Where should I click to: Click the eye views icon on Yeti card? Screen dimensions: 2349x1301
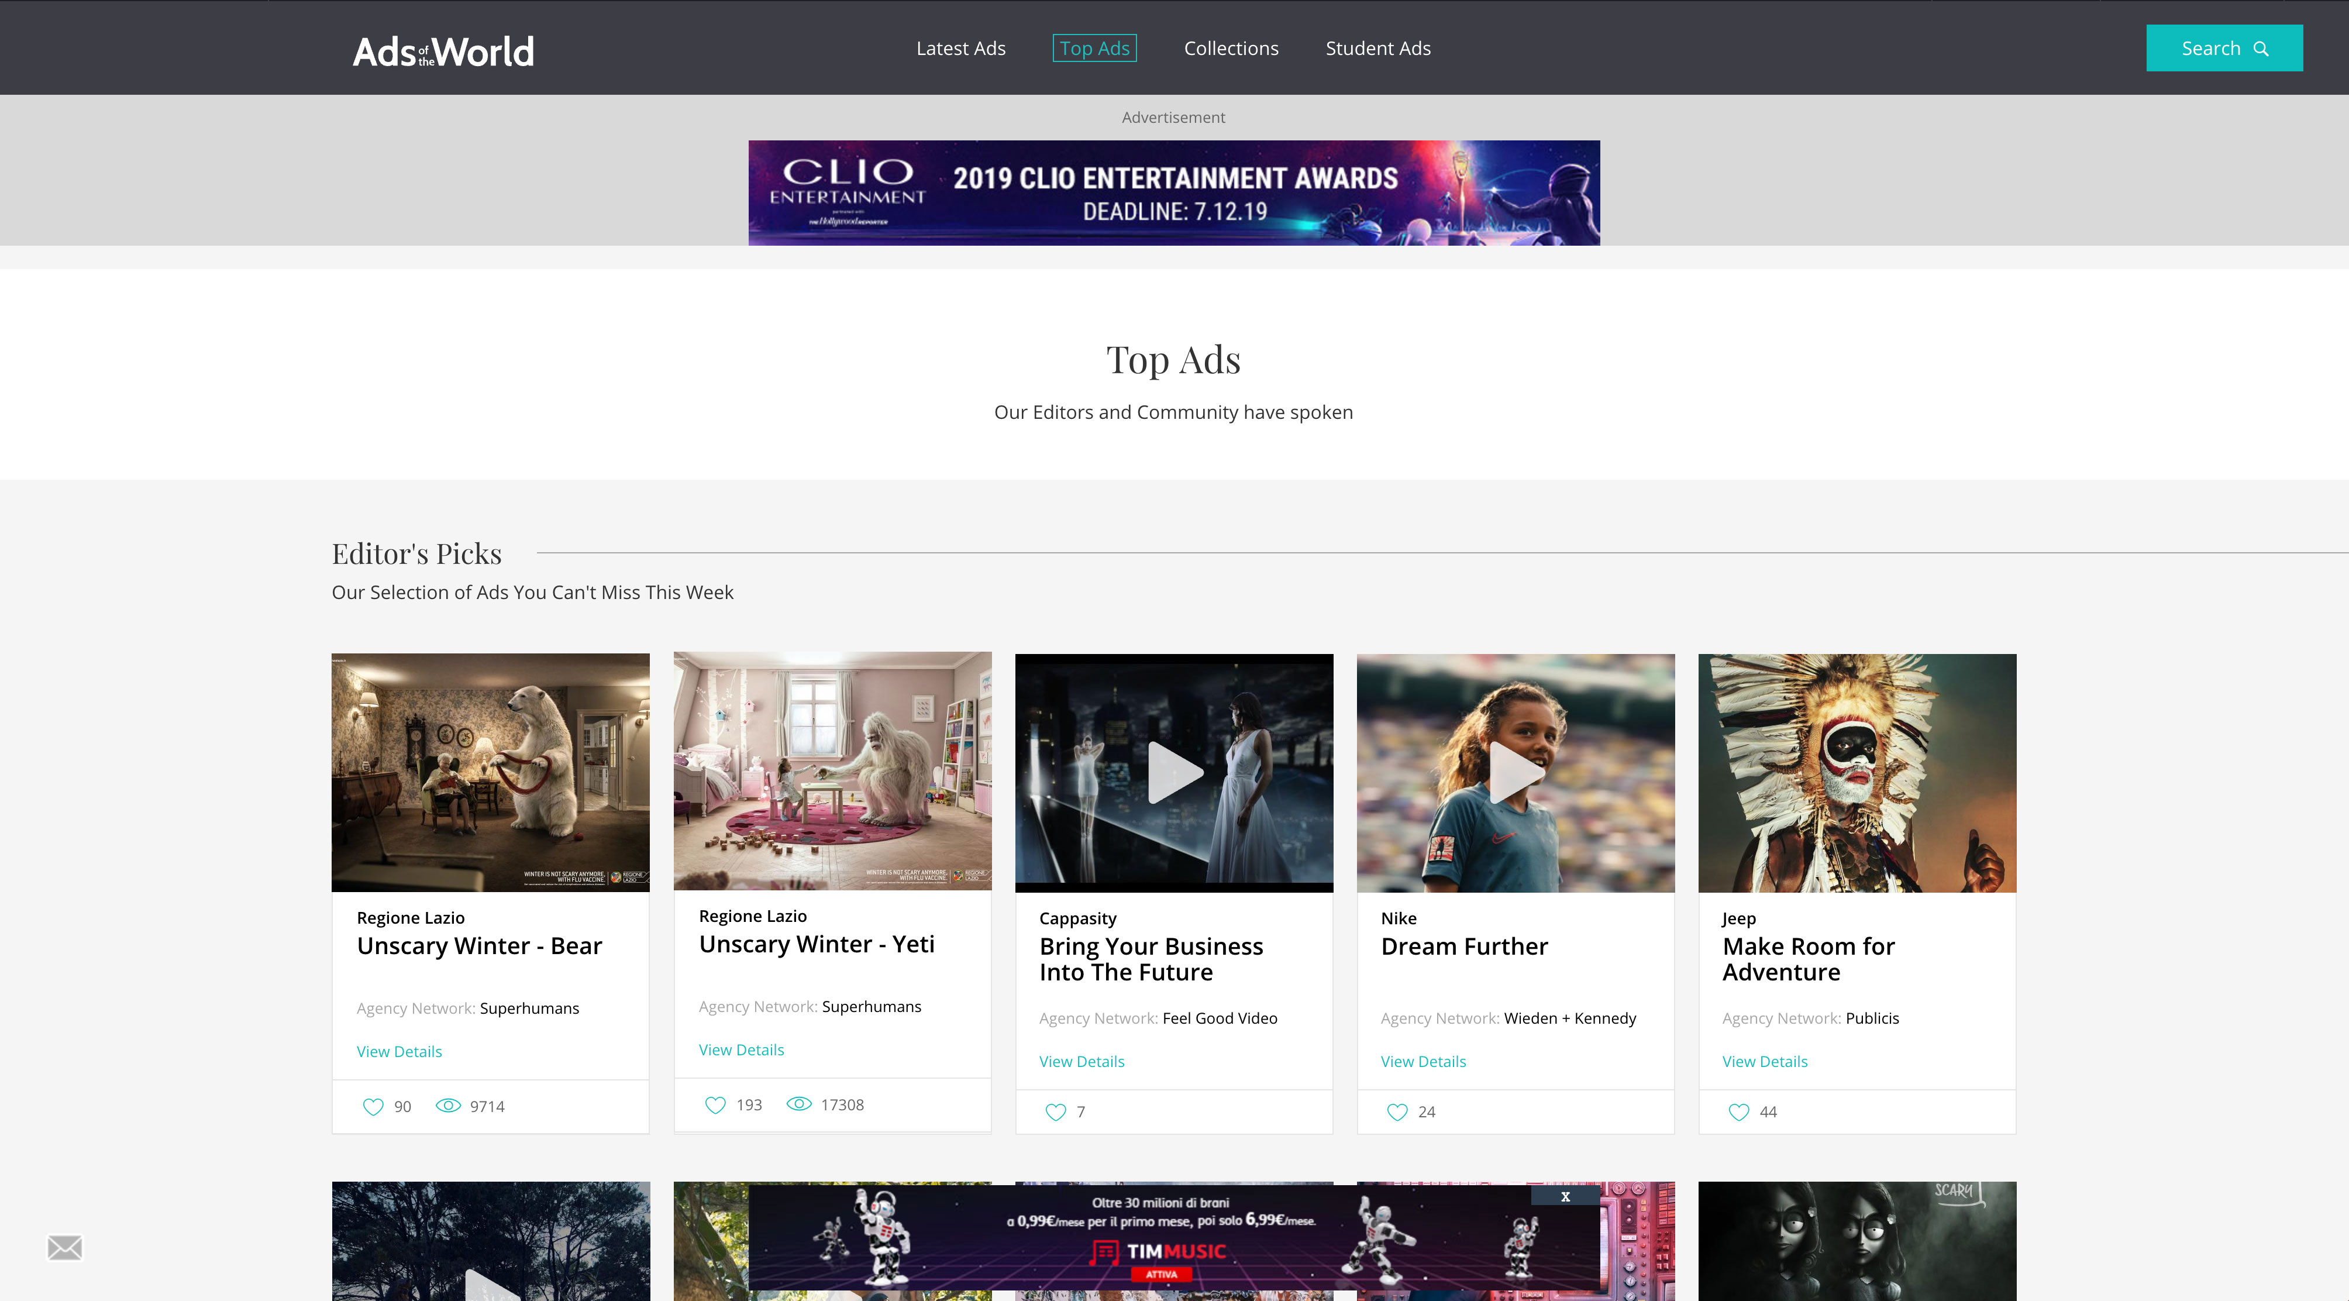click(799, 1103)
